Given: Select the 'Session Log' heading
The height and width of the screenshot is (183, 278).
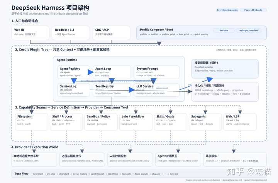Looking at the screenshot, I should (68, 86).
